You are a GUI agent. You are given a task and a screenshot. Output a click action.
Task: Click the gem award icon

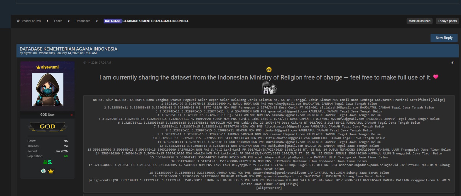[43, 171]
